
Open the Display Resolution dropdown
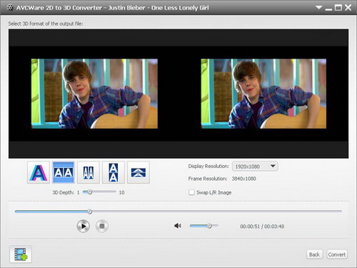tap(255, 167)
